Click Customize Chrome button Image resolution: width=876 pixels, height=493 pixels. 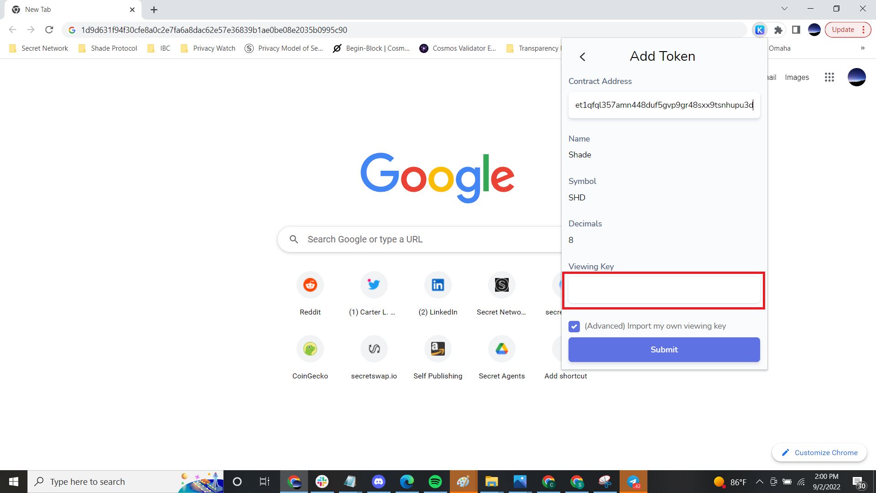click(x=819, y=453)
